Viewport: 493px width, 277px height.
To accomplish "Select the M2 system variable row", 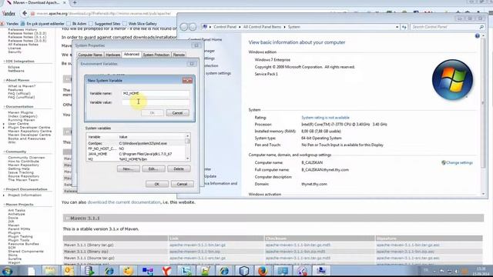I will (x=136, y=159).
